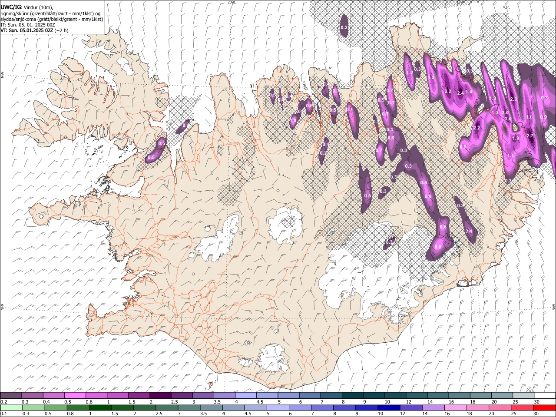Click the UWC/IG title text
This screenshot has height=417, width=556.
pyautogui.click(x=10, y=7)
